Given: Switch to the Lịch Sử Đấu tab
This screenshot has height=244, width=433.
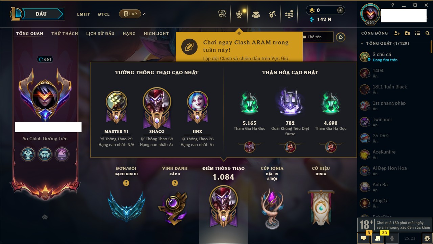Looking at the screenshot, I should [x=100, y=34].
